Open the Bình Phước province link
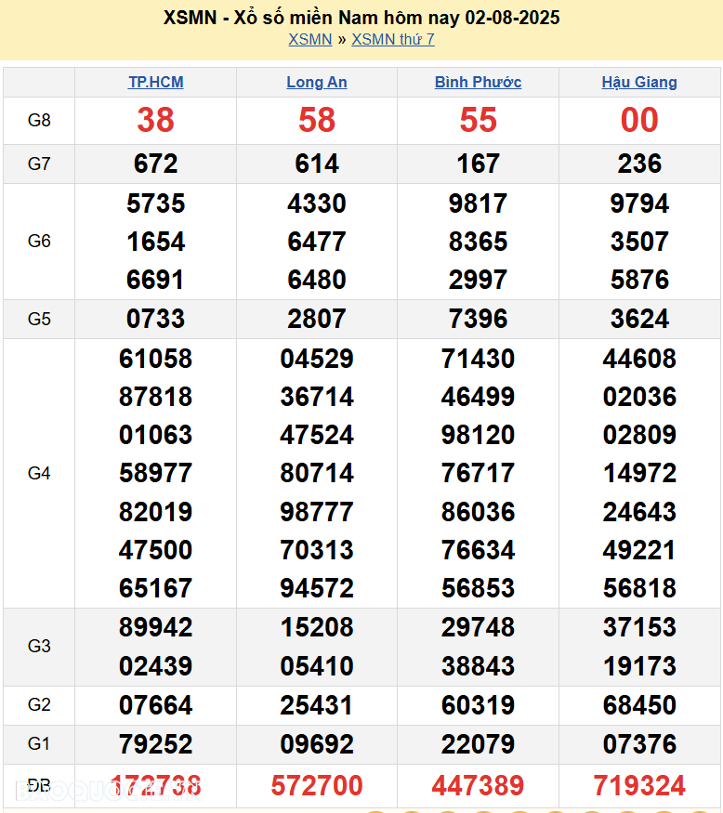The width and height of the screenshot is (723, 813). [478, 82]
